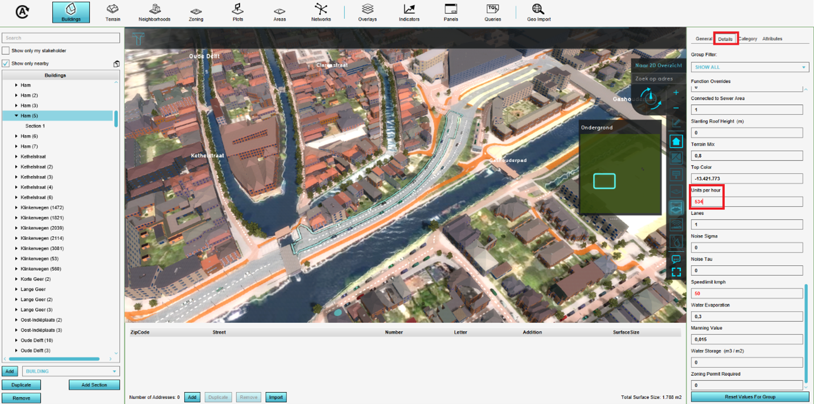Screen dimensions: 814x404
Task: Open the Geo Import icon
Action: tap(538, 12)
